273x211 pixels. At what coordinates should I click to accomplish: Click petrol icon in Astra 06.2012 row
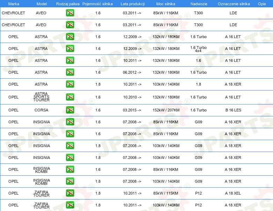tap(70, 72)
